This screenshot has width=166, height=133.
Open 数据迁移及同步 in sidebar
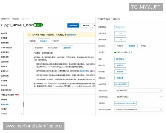[6, 90]
